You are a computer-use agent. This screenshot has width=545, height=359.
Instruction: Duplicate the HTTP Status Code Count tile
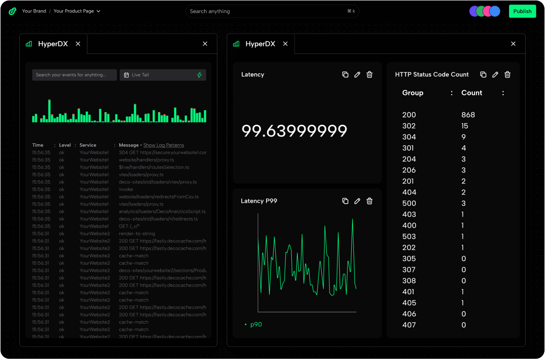[x=483, y=75]
